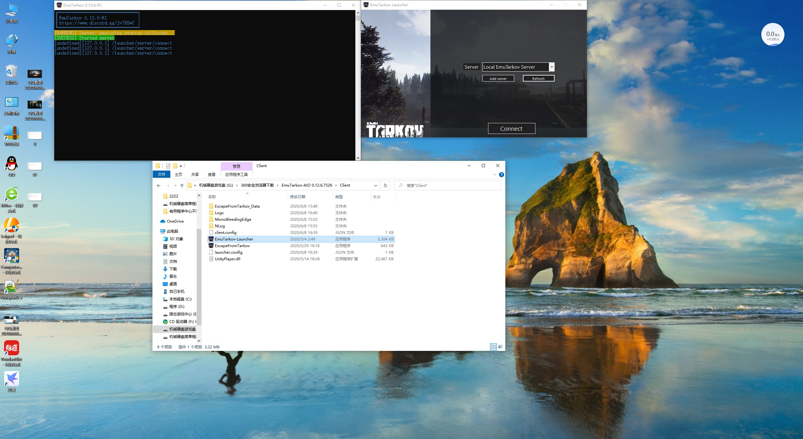Click the network speed floating widget
Viewport: 803px width, 439px height.
tap(773, 34)
